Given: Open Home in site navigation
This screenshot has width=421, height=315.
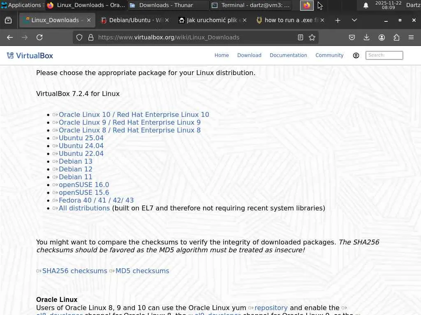Looking at the screenshot, I should coord(222,55).
